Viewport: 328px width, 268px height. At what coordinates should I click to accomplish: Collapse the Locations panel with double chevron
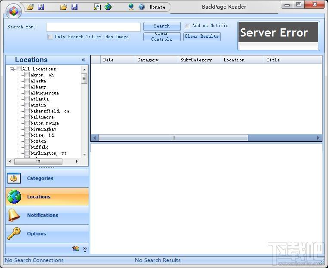(x=83, y=60)
